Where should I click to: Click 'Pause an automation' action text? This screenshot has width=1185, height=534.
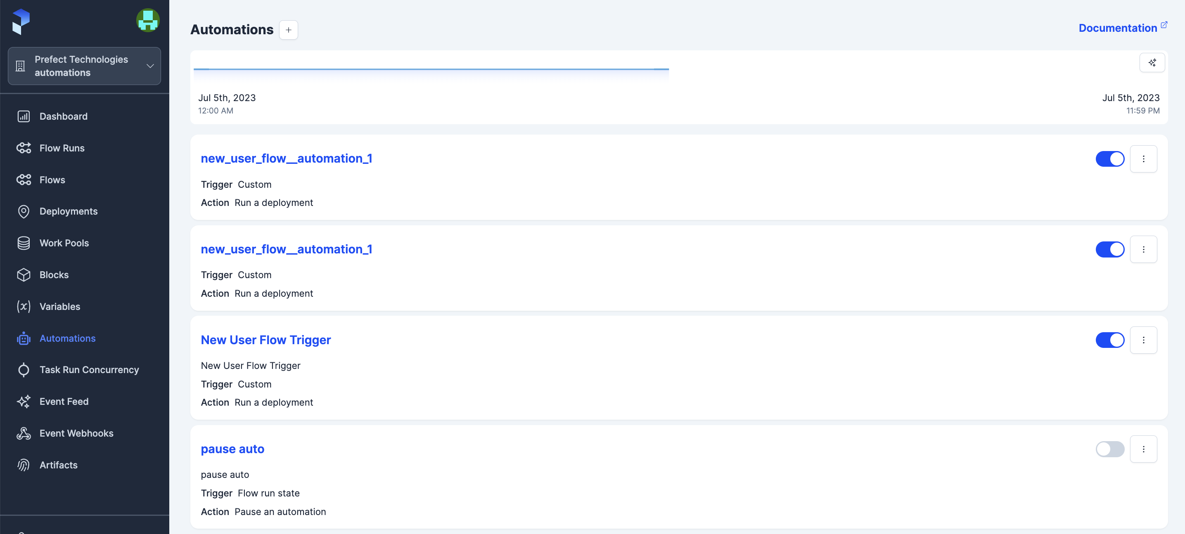(280, 511)
